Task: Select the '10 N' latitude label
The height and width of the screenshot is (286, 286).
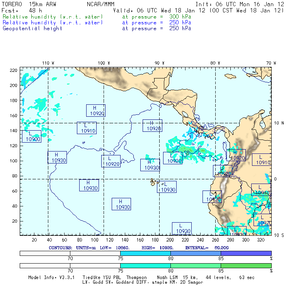Action: [279, 123]
